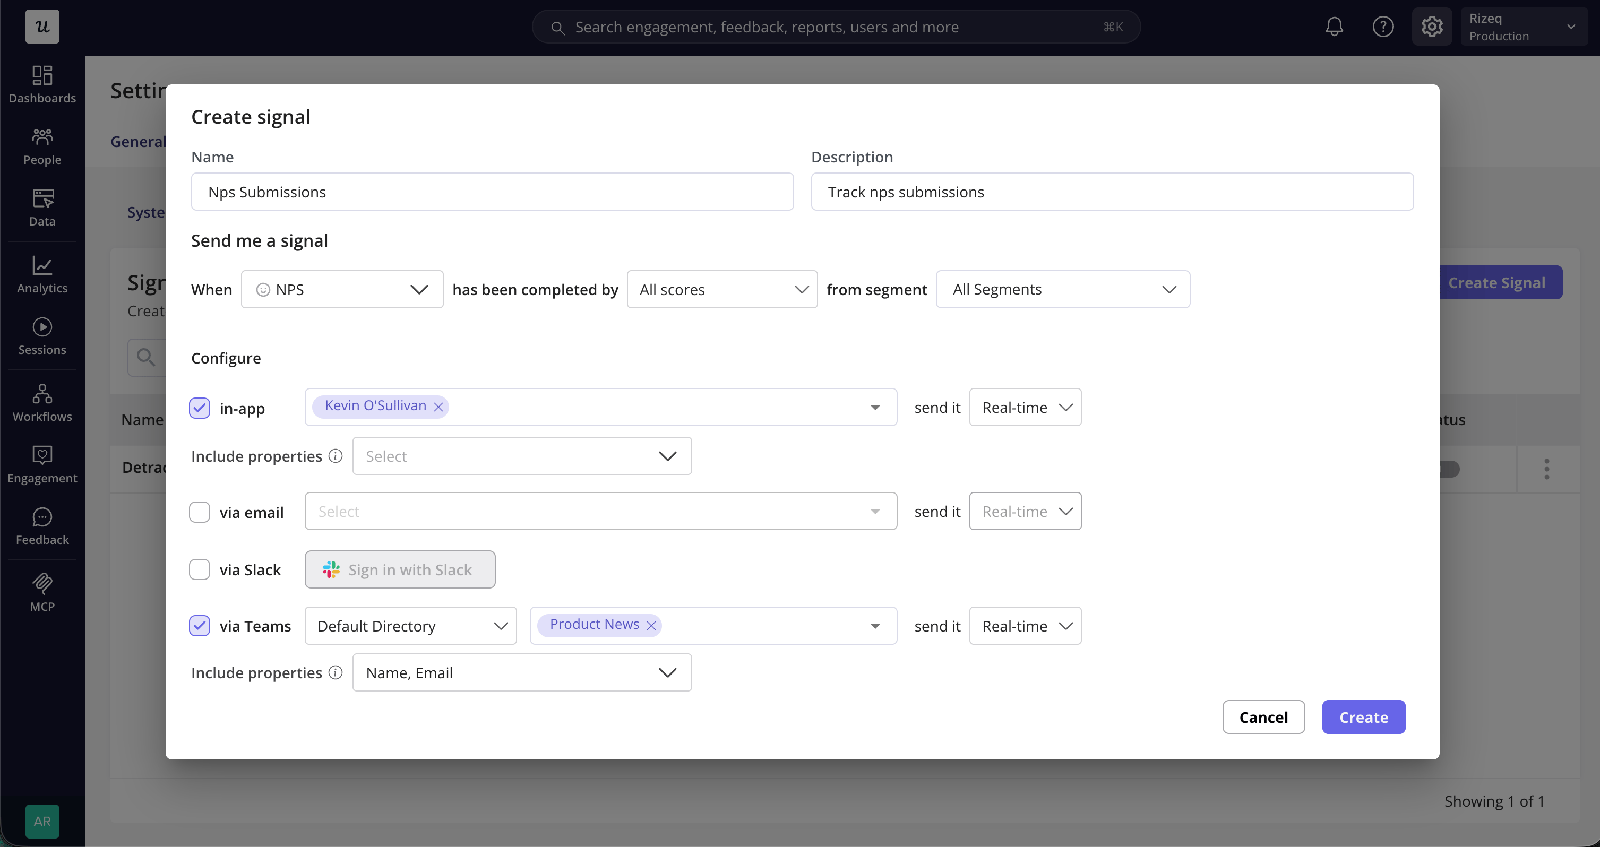Click the Userpilot logo icon

pyautogui.click(x=42, y=26)
